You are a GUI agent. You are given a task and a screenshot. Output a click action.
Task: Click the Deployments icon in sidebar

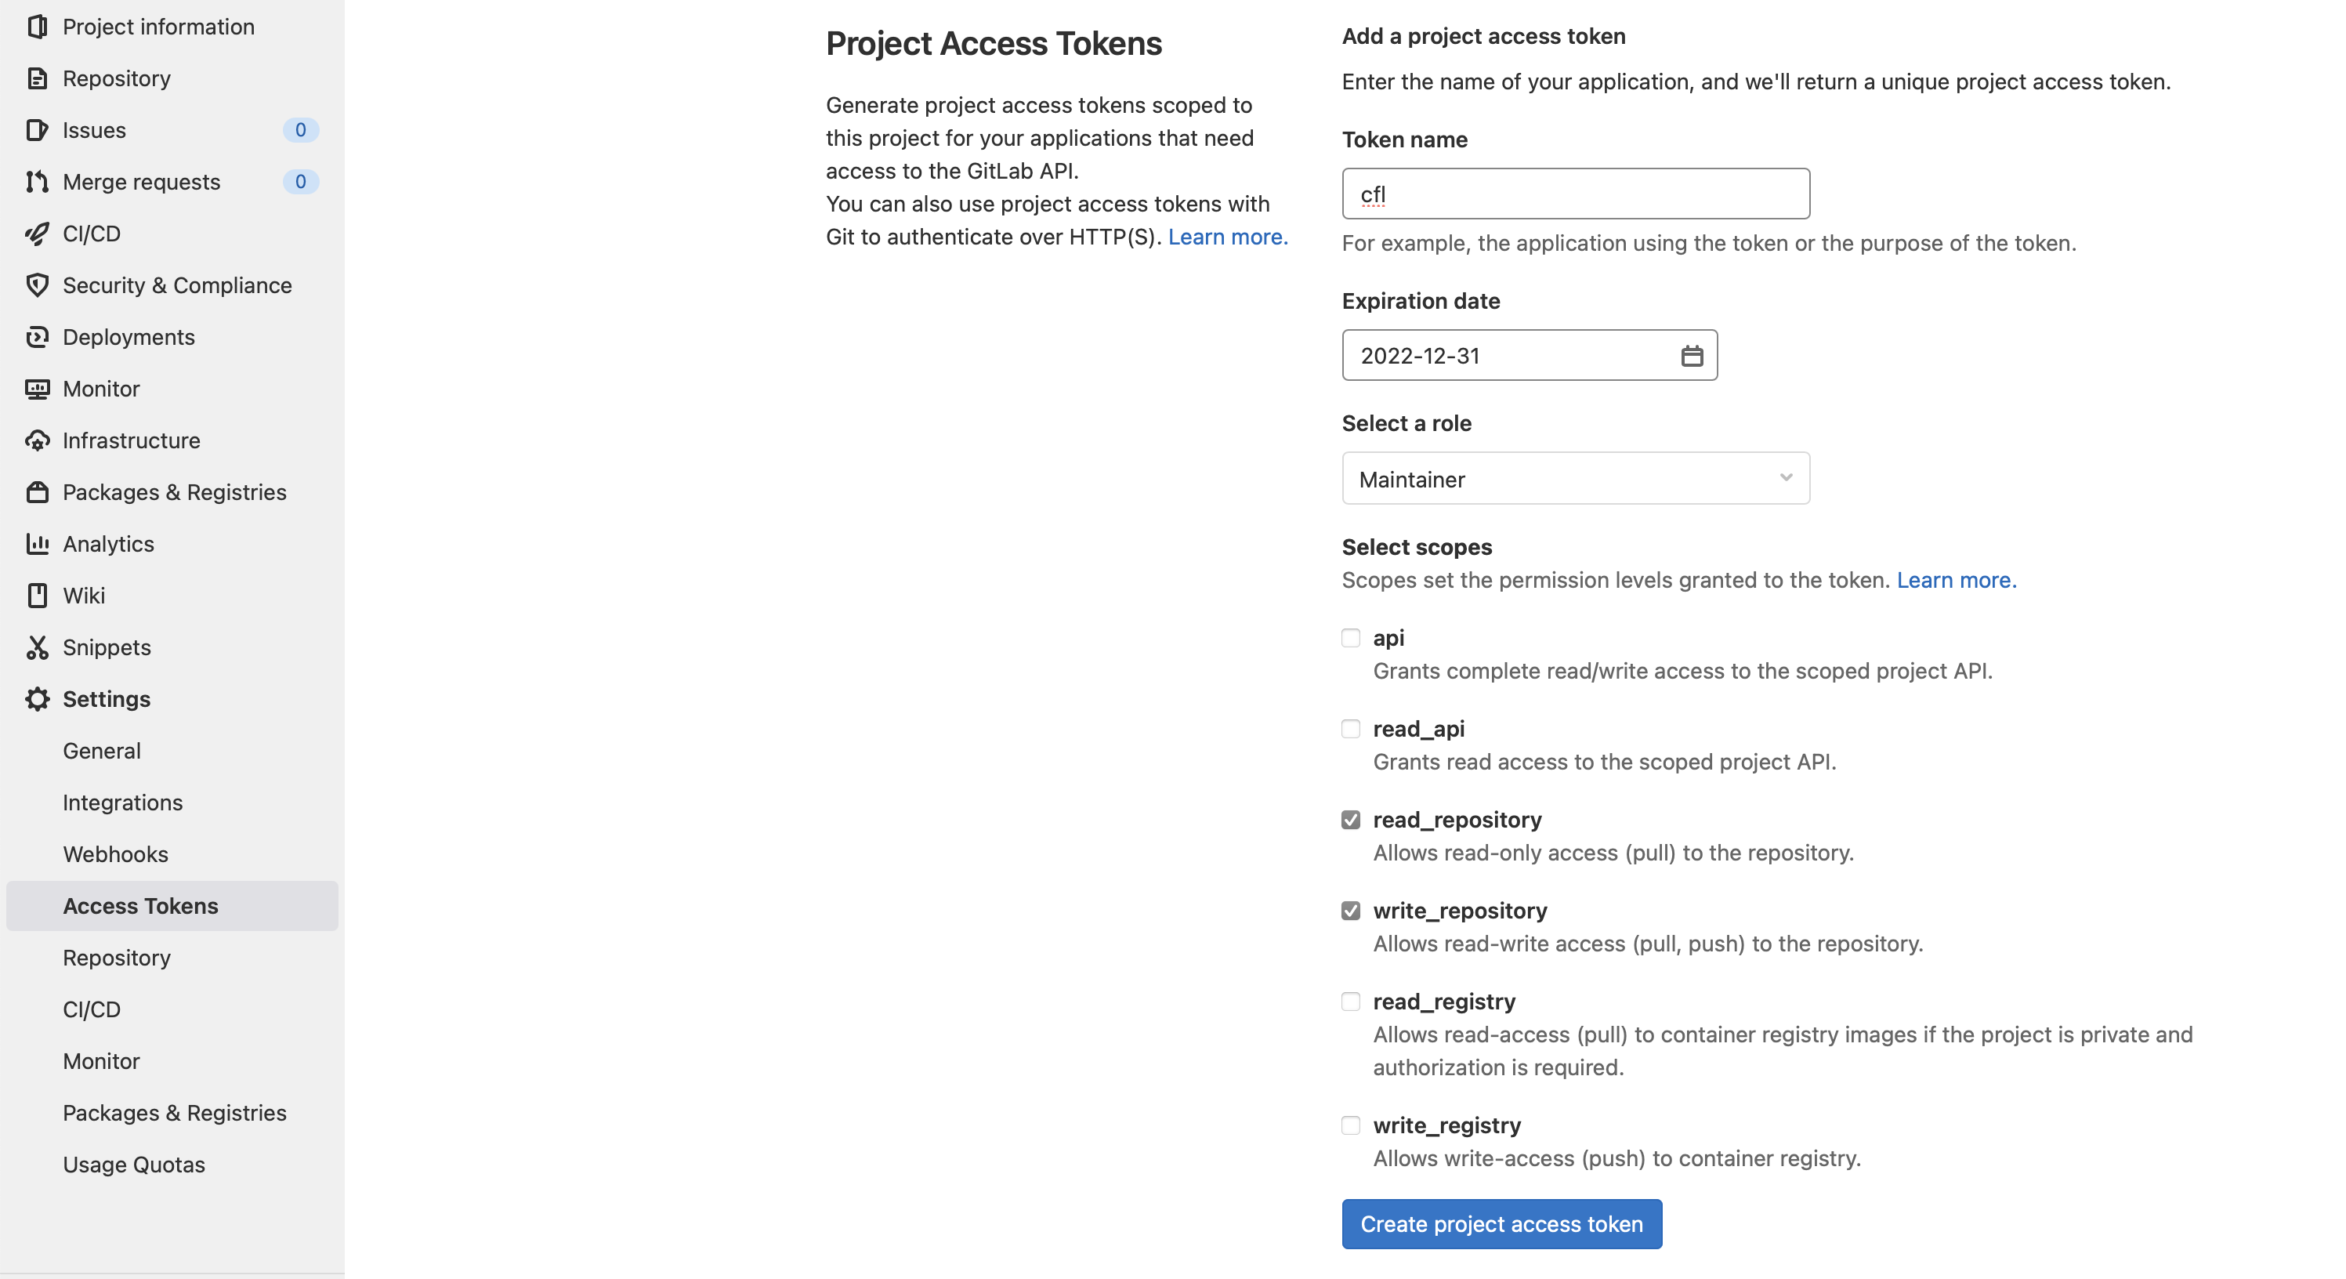[x=34, y=337]
